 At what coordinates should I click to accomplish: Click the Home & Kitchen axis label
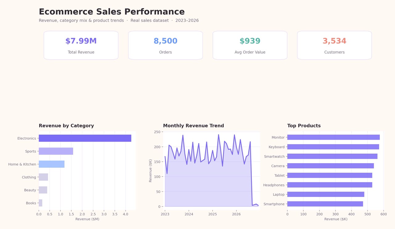coord(22,164)
